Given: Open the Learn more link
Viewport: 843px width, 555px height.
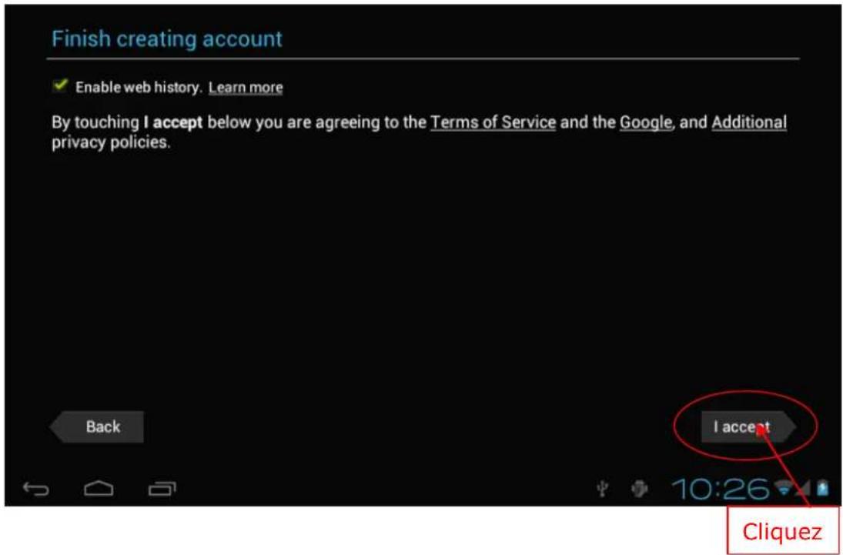Looking at the screenshot, I should pos(246,88).
